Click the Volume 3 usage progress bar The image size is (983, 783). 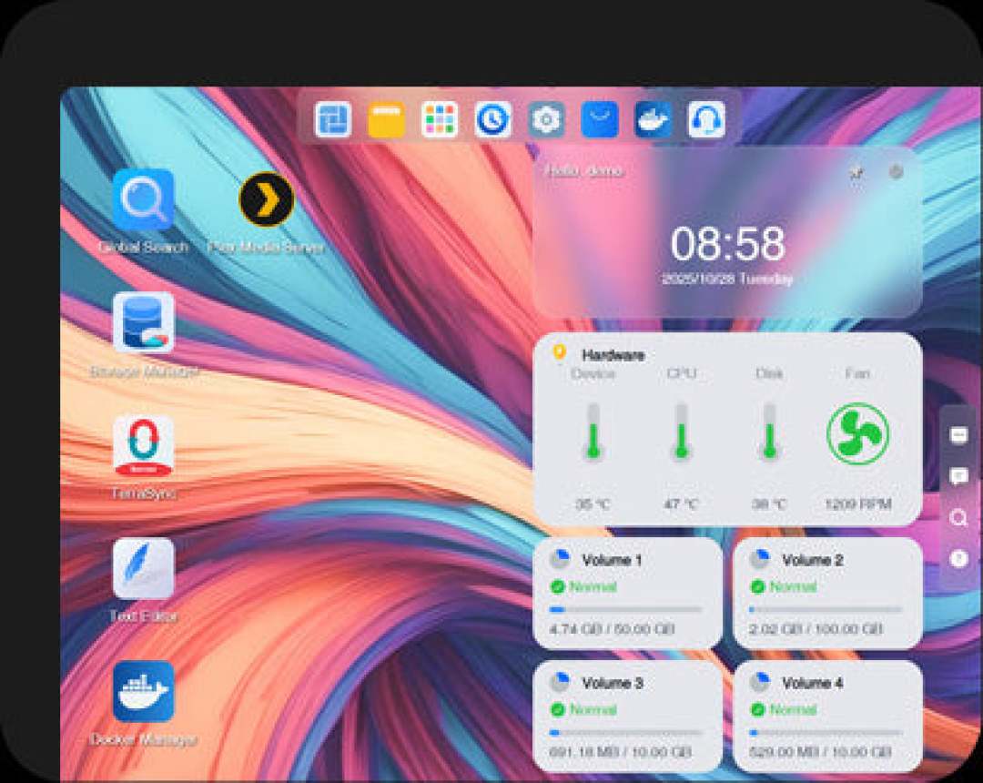[x=625, y=732]
